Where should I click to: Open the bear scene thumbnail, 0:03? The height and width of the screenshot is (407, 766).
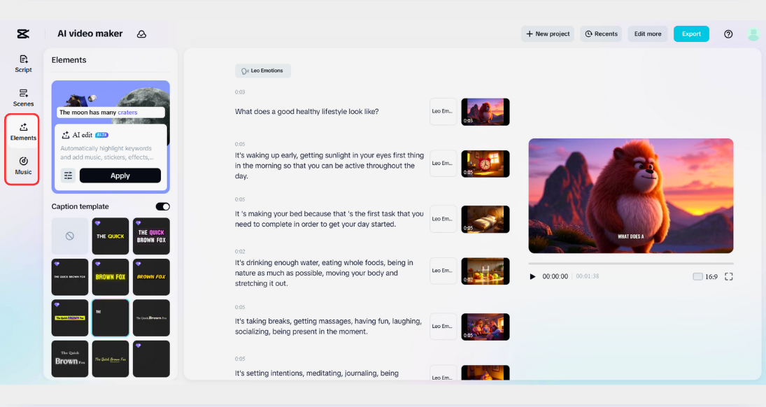click(x=485, y=112)
